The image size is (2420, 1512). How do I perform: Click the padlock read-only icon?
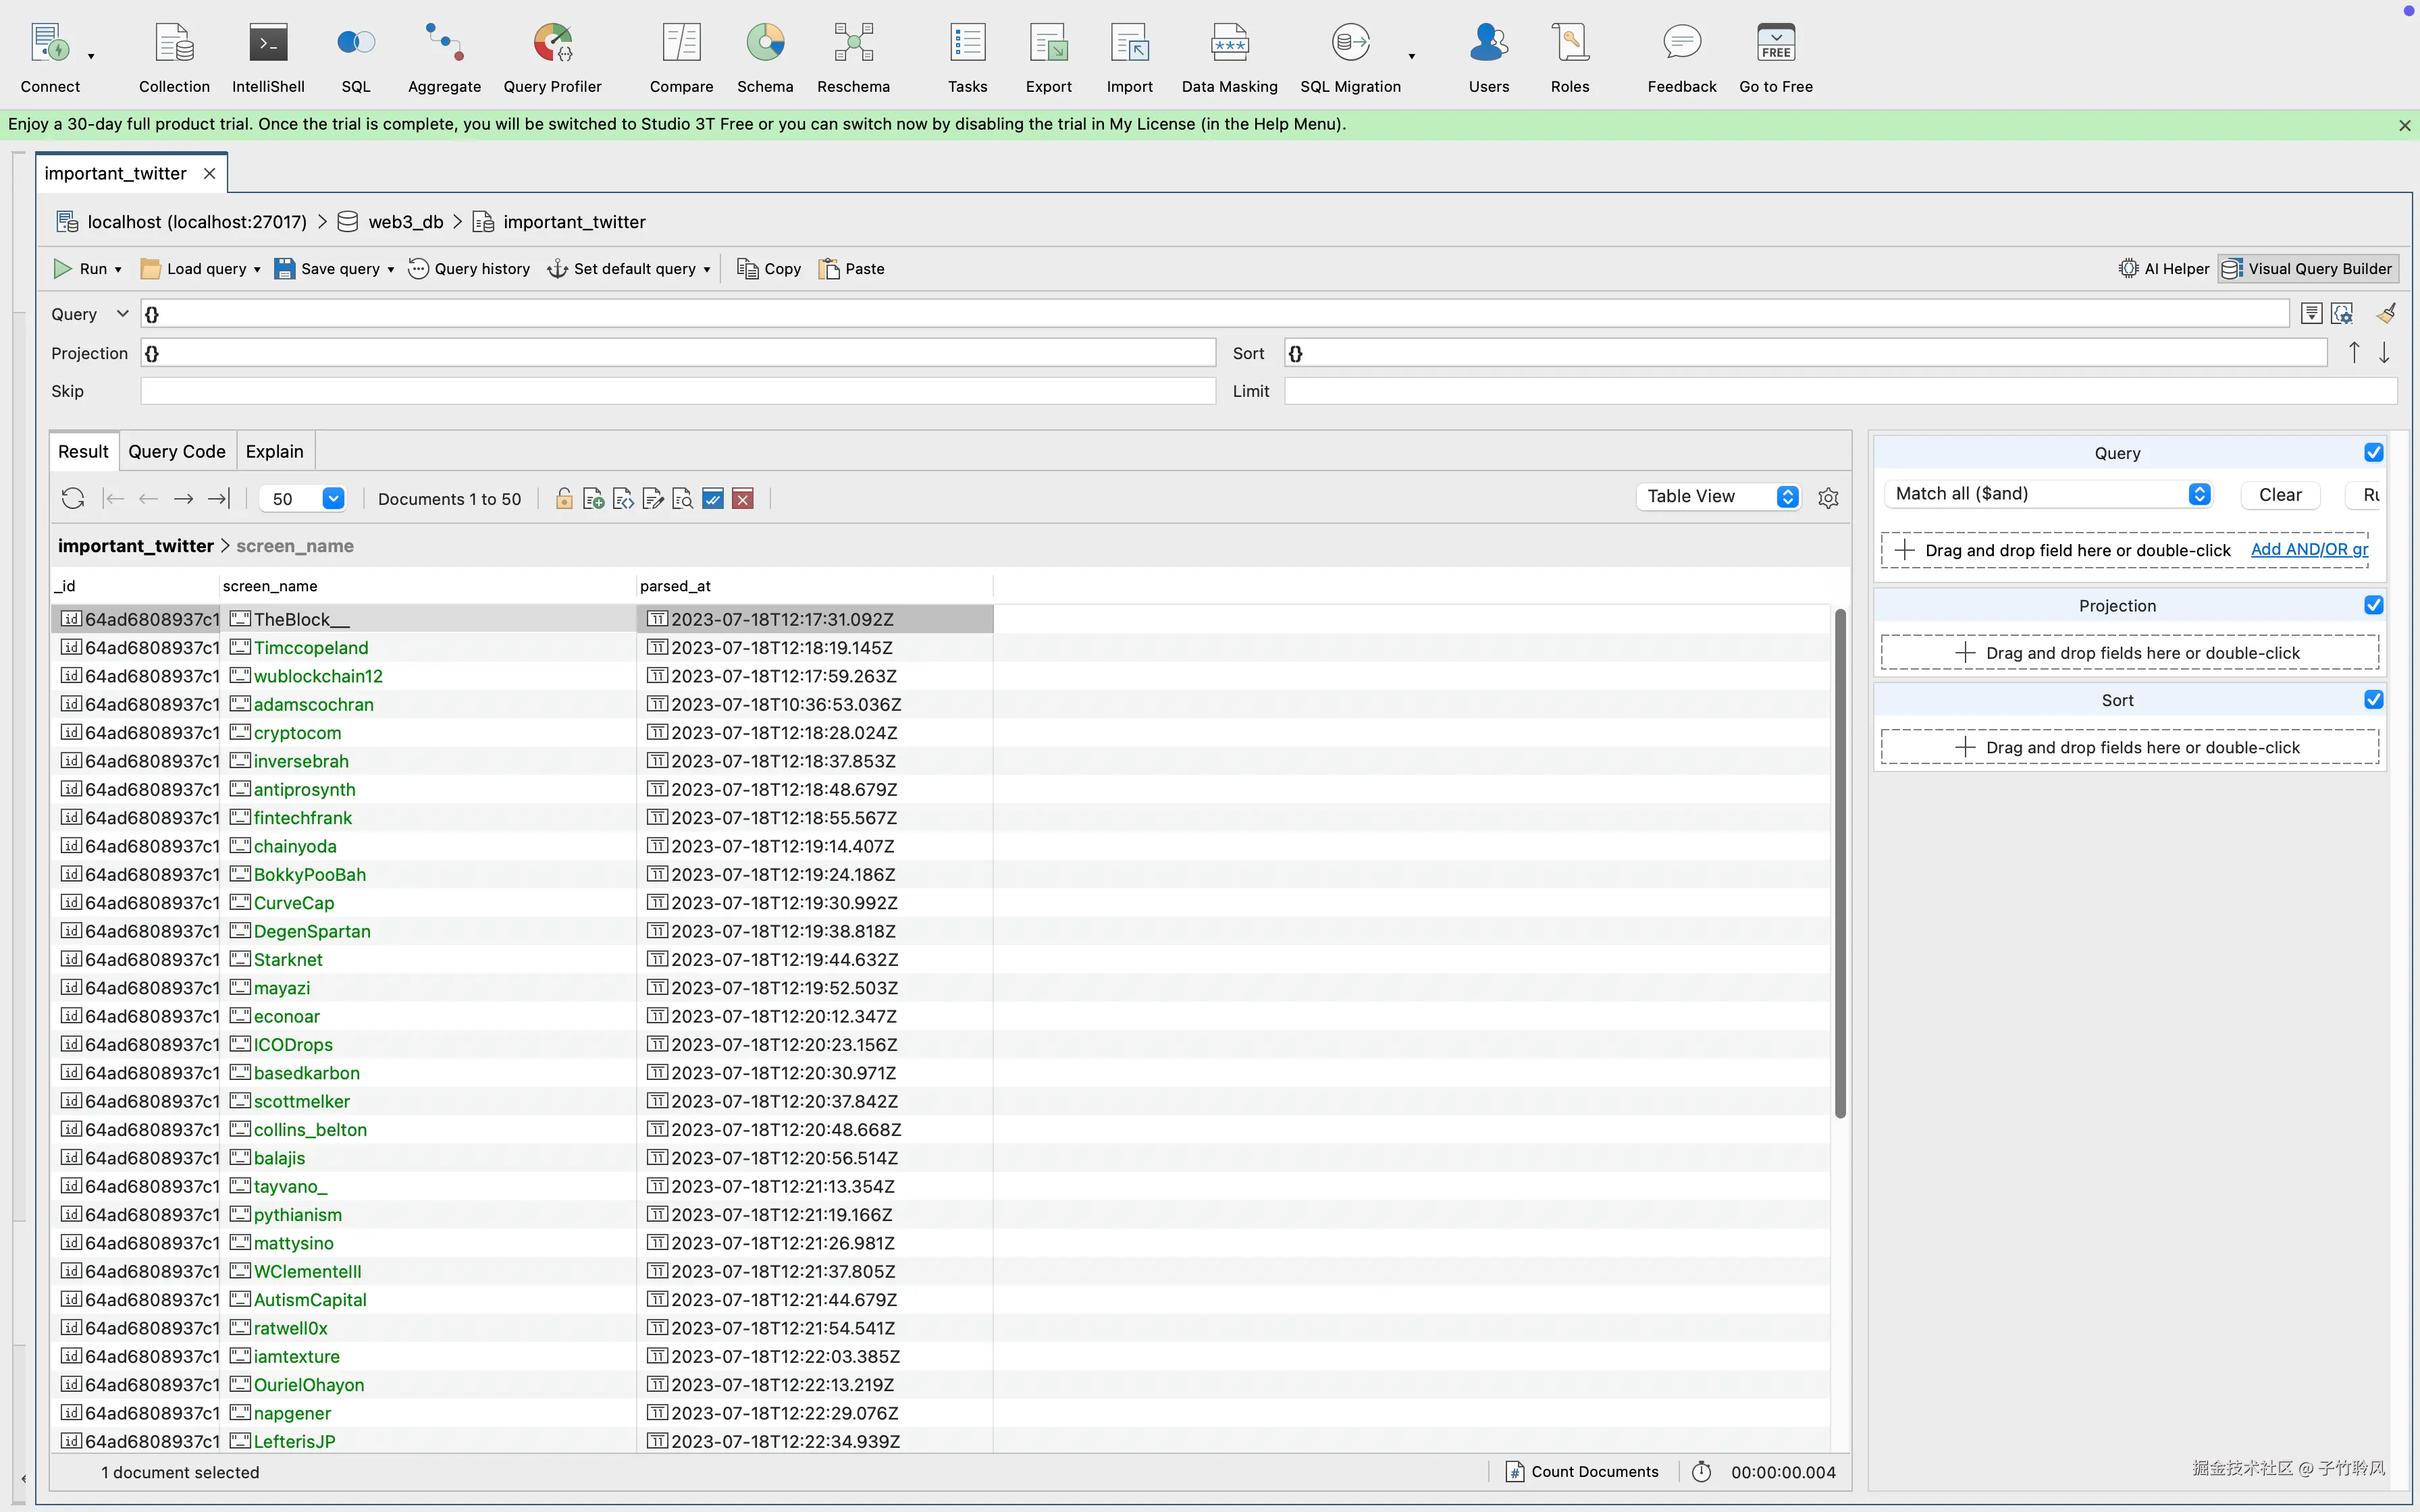(x=564, y=498)
